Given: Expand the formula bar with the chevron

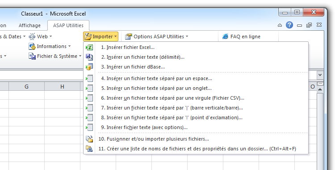Looking at the screenshot, I should [x=320, y=75].
